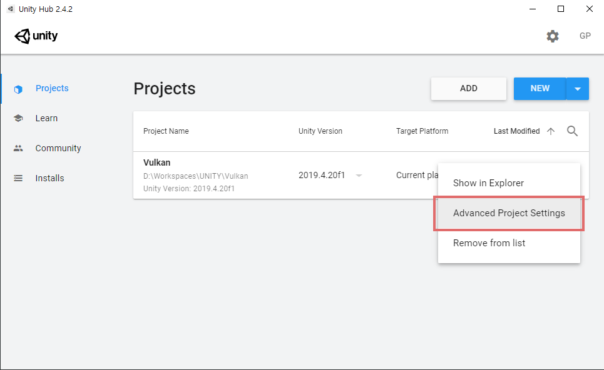Minimize the Unity Hub window
This screenshot has height=370, width=604.
point(533,9)
